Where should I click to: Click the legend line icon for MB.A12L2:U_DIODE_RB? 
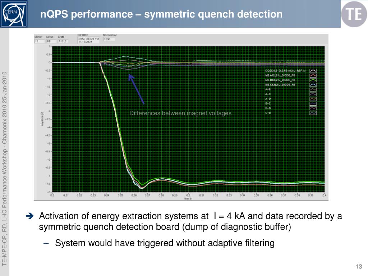313,75
